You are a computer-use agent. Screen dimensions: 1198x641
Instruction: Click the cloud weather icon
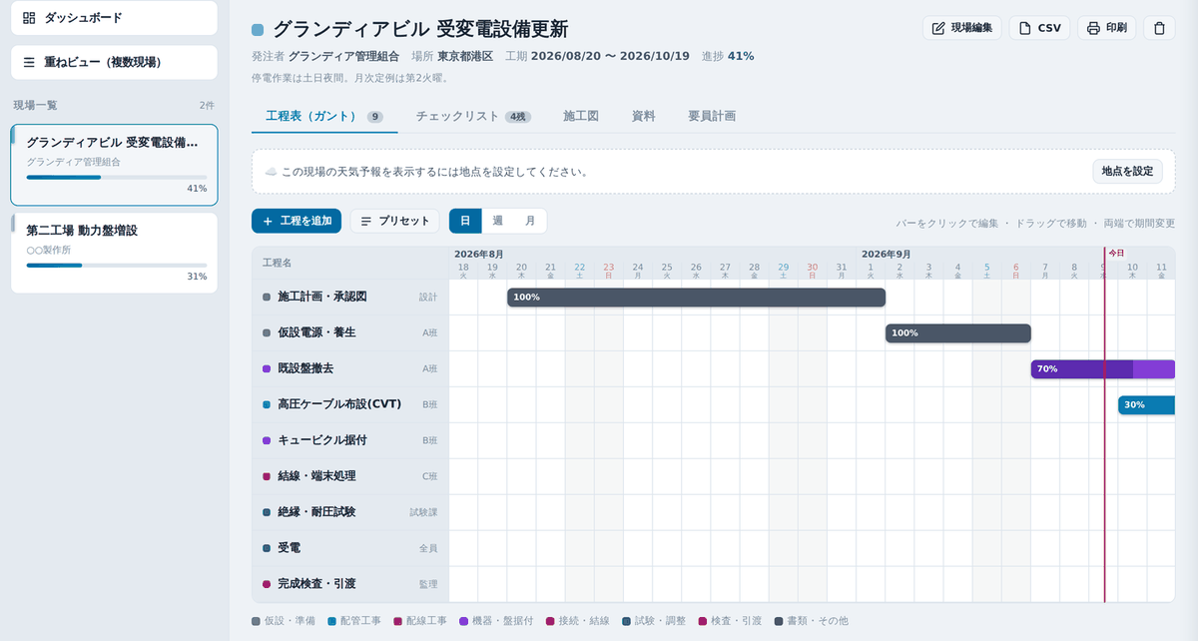(271, 172)
